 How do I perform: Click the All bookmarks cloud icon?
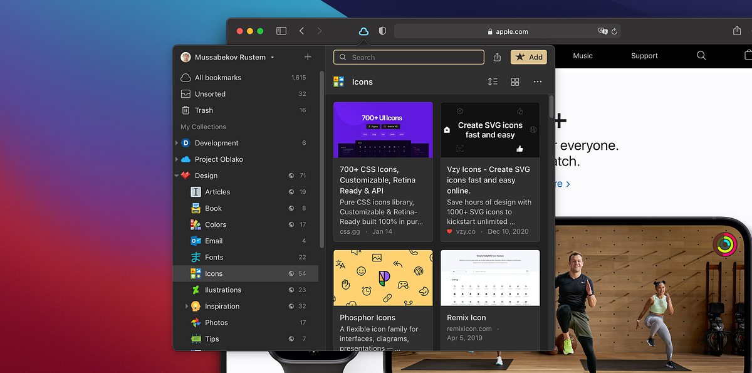[x=187, y=77]
